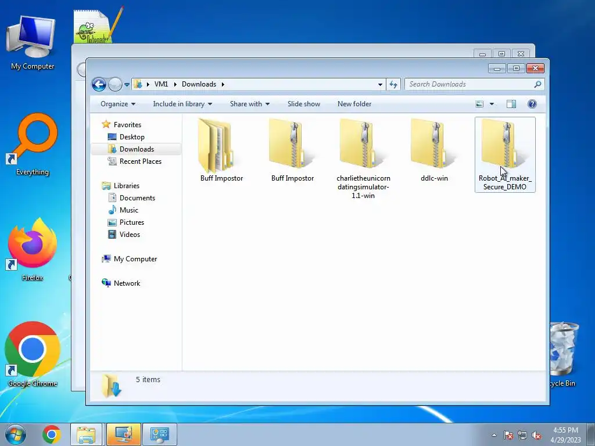This screenshot has width=595, height=446.
Task: Select Downloads under Favorites
Action: pos(137,149)
